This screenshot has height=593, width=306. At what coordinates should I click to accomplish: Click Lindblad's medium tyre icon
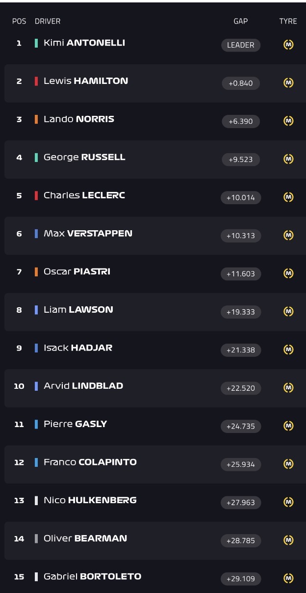point(289,388)
